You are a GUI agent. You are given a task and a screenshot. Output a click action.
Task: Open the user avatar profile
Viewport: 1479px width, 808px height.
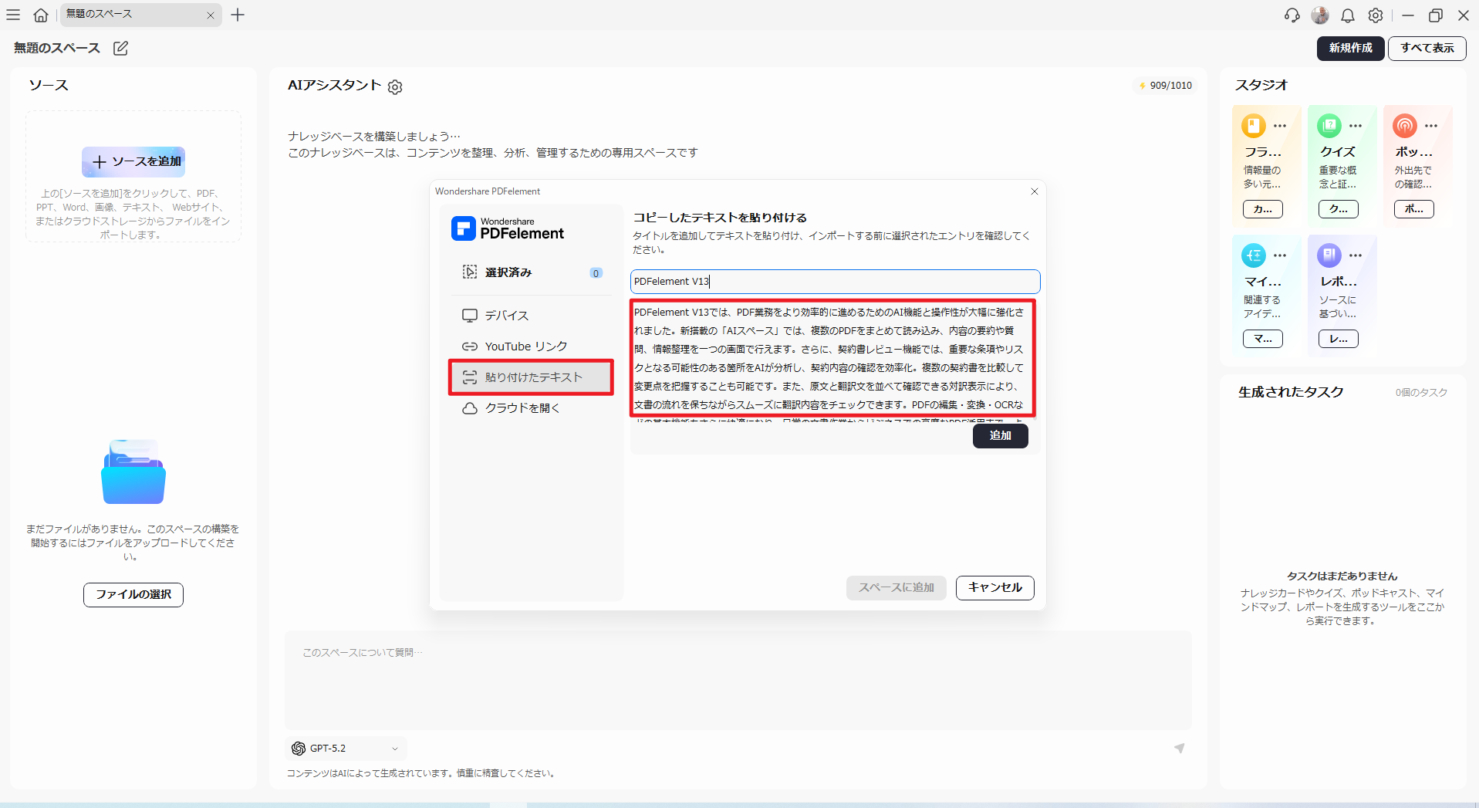click(1320, 15)
